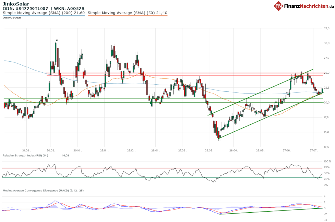Click the 20,0 price axis label
This screenshot has height=222, width=335.
point(327,102)
